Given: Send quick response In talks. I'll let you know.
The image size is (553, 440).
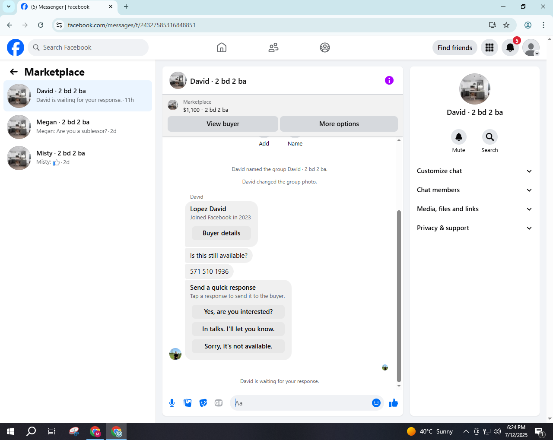Looking at the screenshot, I should point(238,329).
